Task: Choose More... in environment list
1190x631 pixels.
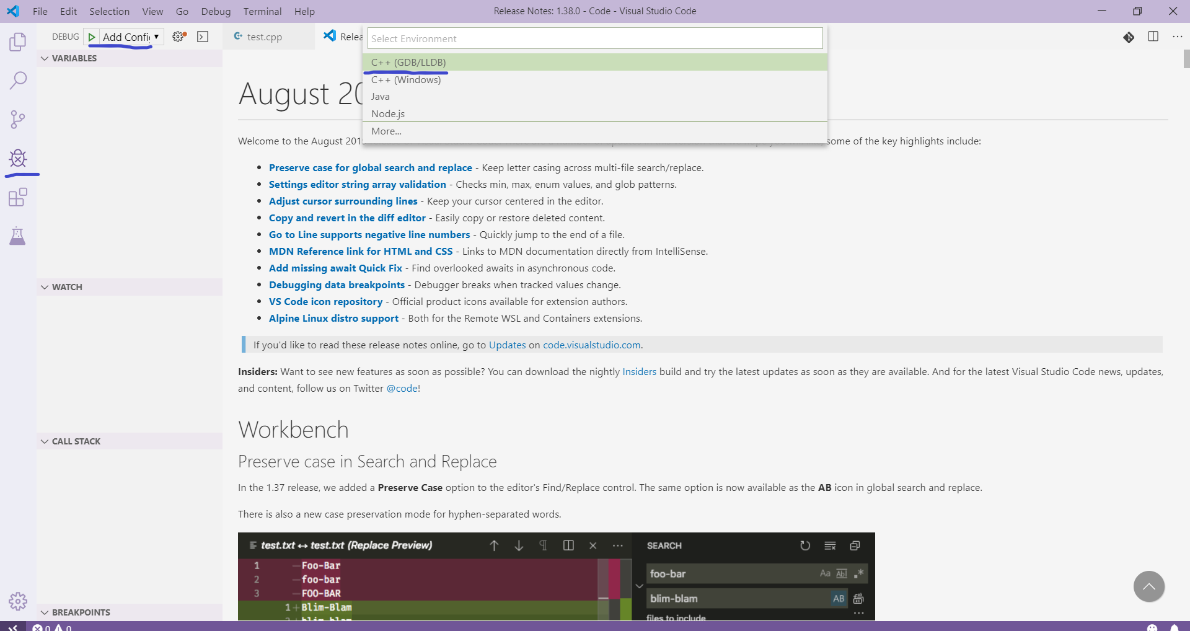Action: [595, 131]
